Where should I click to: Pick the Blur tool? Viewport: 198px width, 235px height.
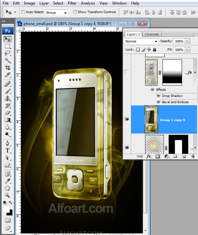click(x=7, y=127)
